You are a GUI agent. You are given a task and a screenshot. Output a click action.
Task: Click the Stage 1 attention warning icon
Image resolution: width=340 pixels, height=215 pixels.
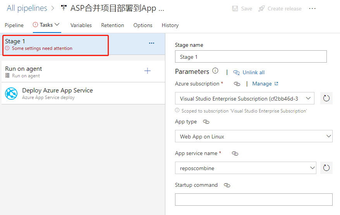point(7,48)
